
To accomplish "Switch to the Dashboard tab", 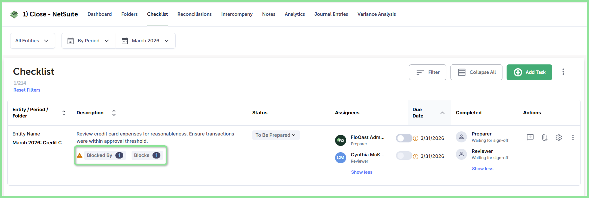I will tap(100, 14).
